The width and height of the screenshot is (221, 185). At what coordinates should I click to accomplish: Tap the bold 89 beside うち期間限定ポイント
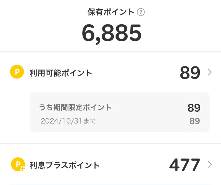click(x=194, y=108)
